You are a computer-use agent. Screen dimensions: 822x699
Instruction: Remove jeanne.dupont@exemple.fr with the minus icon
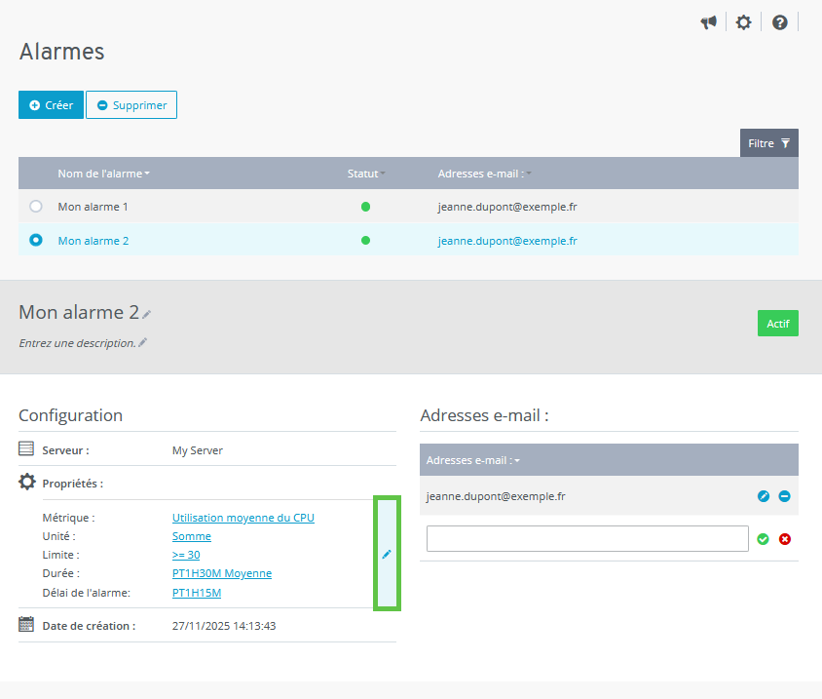pos(784,496)
